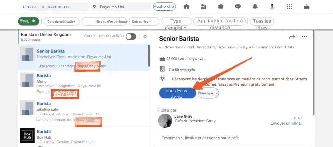The image size is (333, 147).
Task: Click the company size building icon
Action: (x=162, y=69)
